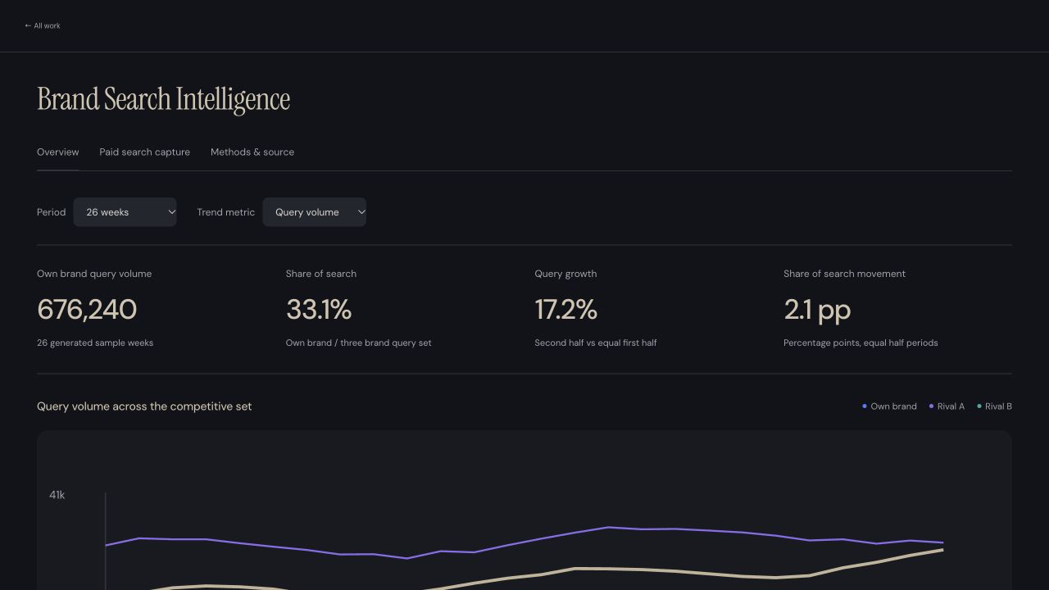Select the 17.2% query growth value
This screenshot has width=1049, height=590.
566,310
